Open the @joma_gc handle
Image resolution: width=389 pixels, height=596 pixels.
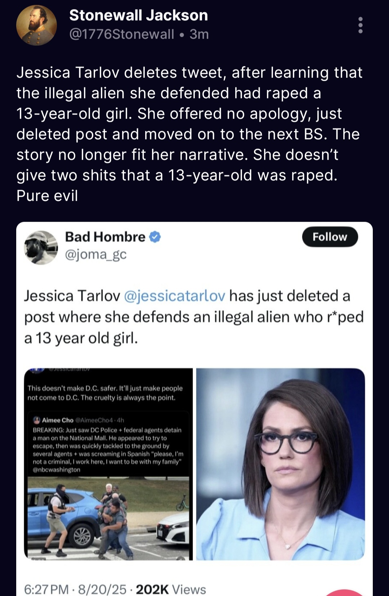[x=96, y=254]
